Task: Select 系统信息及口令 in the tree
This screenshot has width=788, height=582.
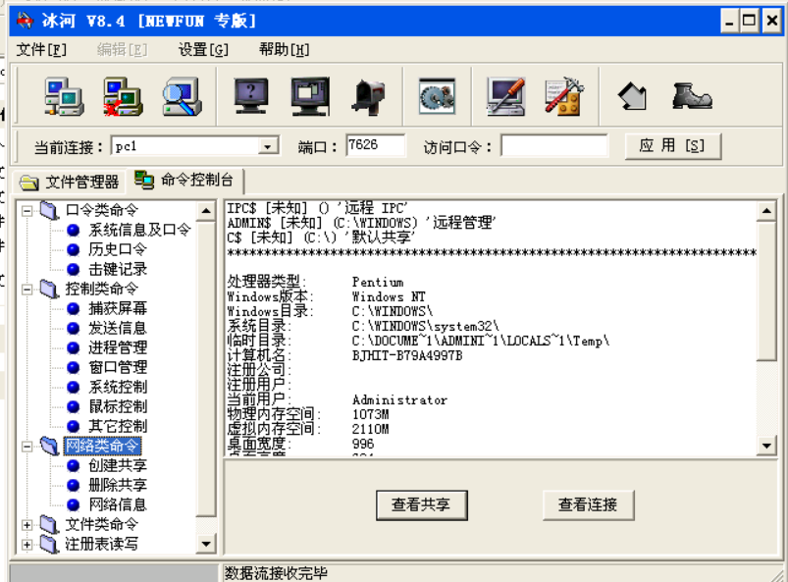Action: 139,231
